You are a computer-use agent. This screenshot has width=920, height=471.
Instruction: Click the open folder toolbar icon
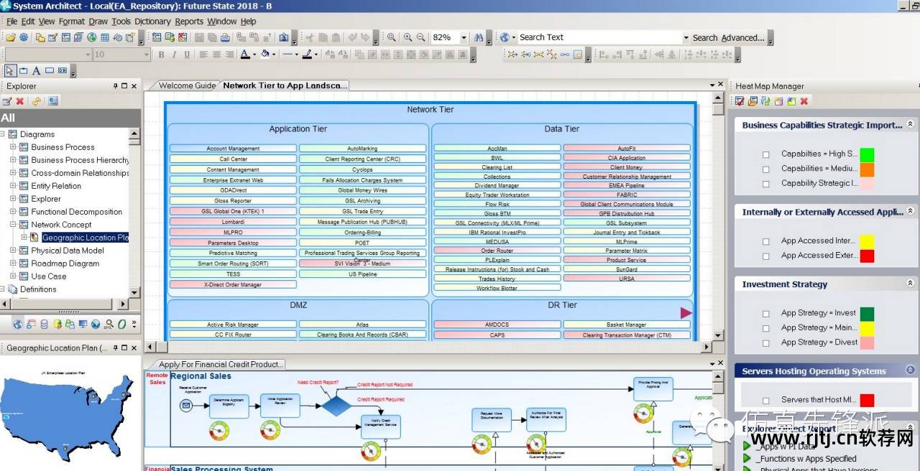click(11, 37)
